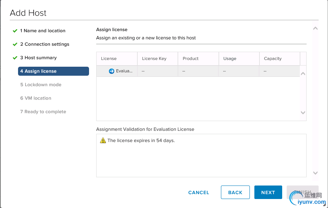Go to step 1 Name and location

43,31
